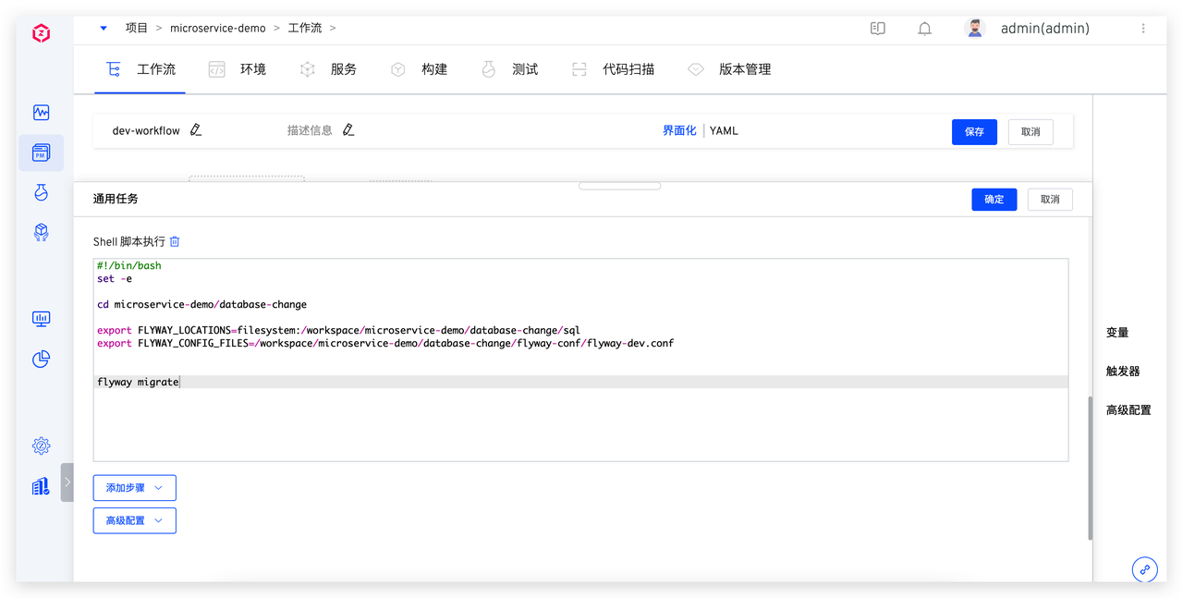Open admin(admin) account name
Image resolution: width=1183 pixels, height=598 pixels.
[x=1044, y=29]
